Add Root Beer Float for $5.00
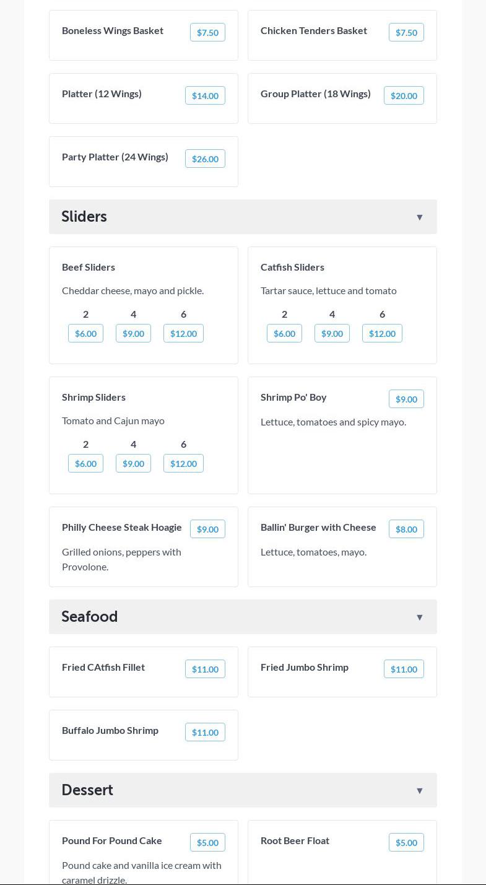Viewport: 486px width, 885px height. (x=406, y=843)
